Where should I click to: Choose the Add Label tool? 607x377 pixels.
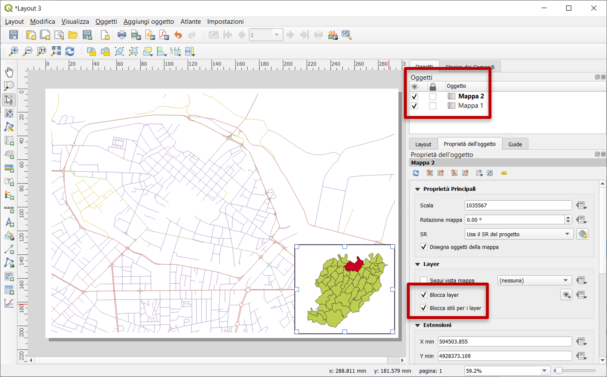tap(9, 182)
